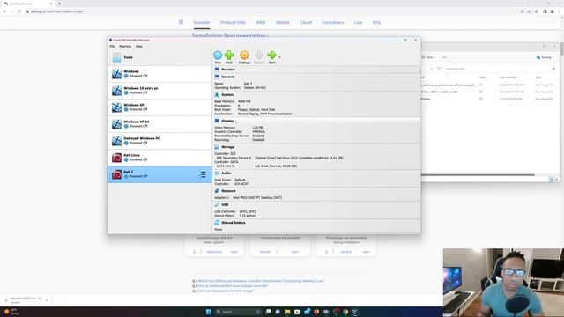The height and width of the screenshot is (317, 564).
Task: Open File Explorer from the taskbar
Action: click(x=287, y=312)
